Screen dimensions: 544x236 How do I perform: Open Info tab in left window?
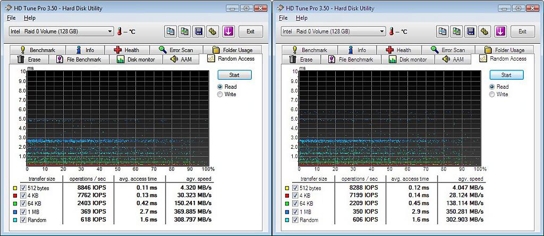pos(84,50)
